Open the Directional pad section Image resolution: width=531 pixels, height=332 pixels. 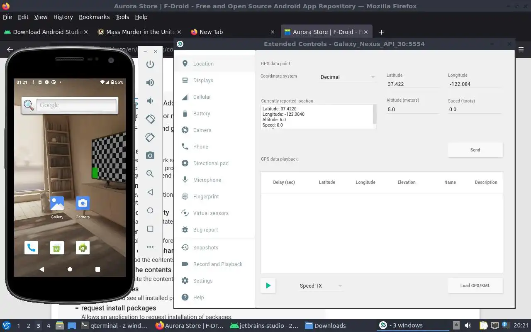214,163
